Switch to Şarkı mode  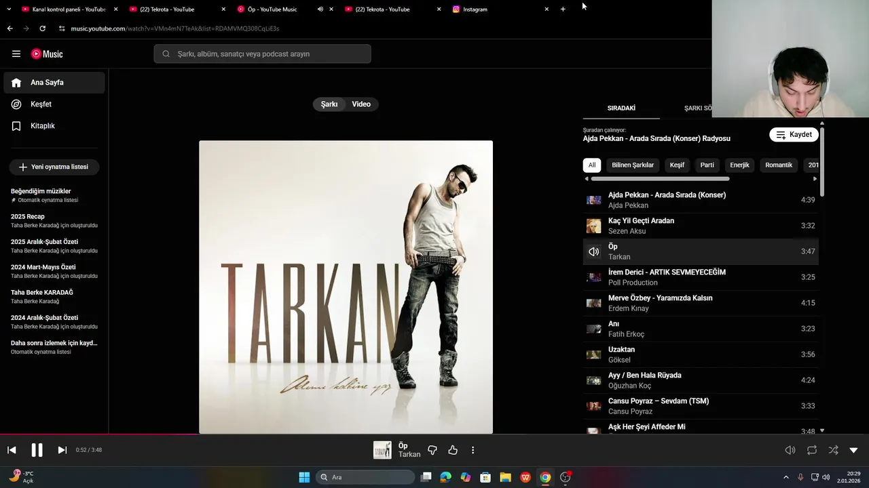(x=329, y=104)
